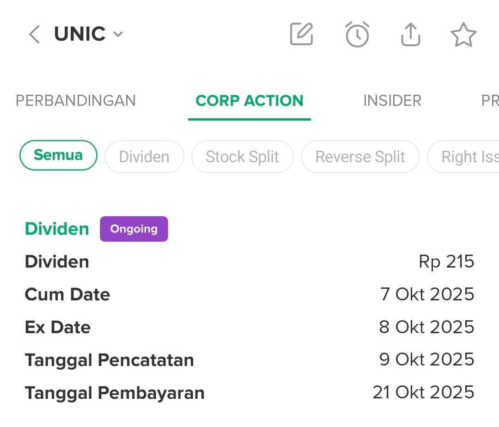
Task: Filter by Reverse Split chip
Action: coord(360,157)
